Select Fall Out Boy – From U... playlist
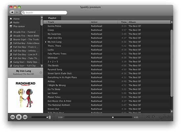This screenshot has height=132, width=181. click(x=26, y=47)
